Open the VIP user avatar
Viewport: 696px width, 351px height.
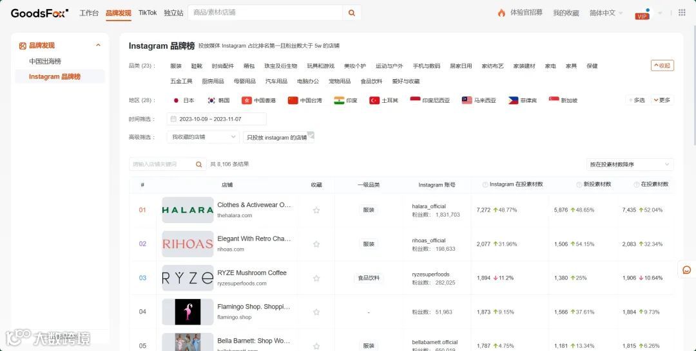click(643, 14)
